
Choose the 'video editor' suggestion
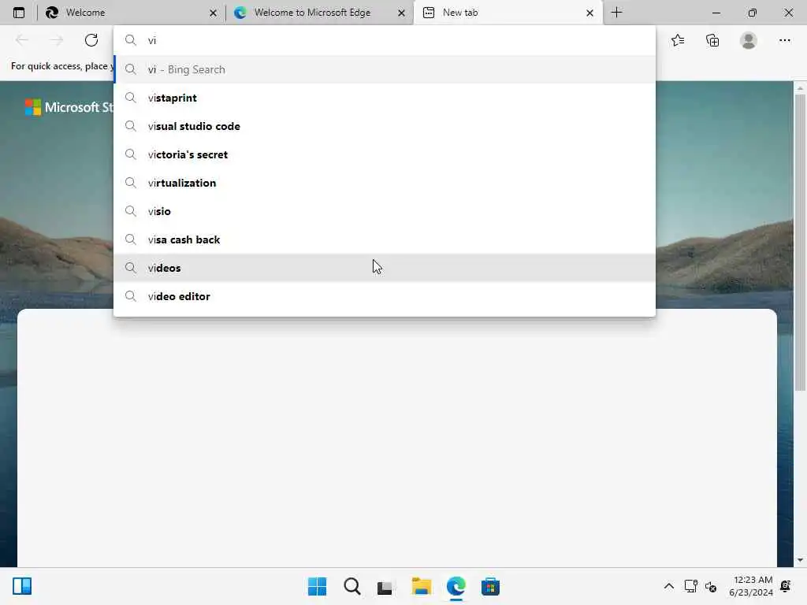[385, 296]
